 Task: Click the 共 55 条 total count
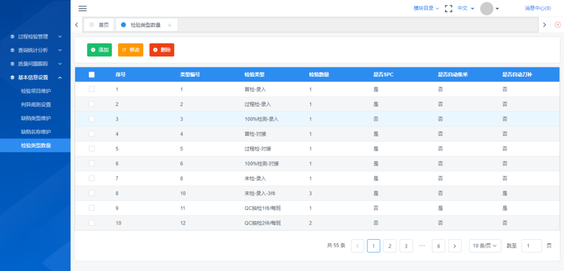(x=336, y=246)
